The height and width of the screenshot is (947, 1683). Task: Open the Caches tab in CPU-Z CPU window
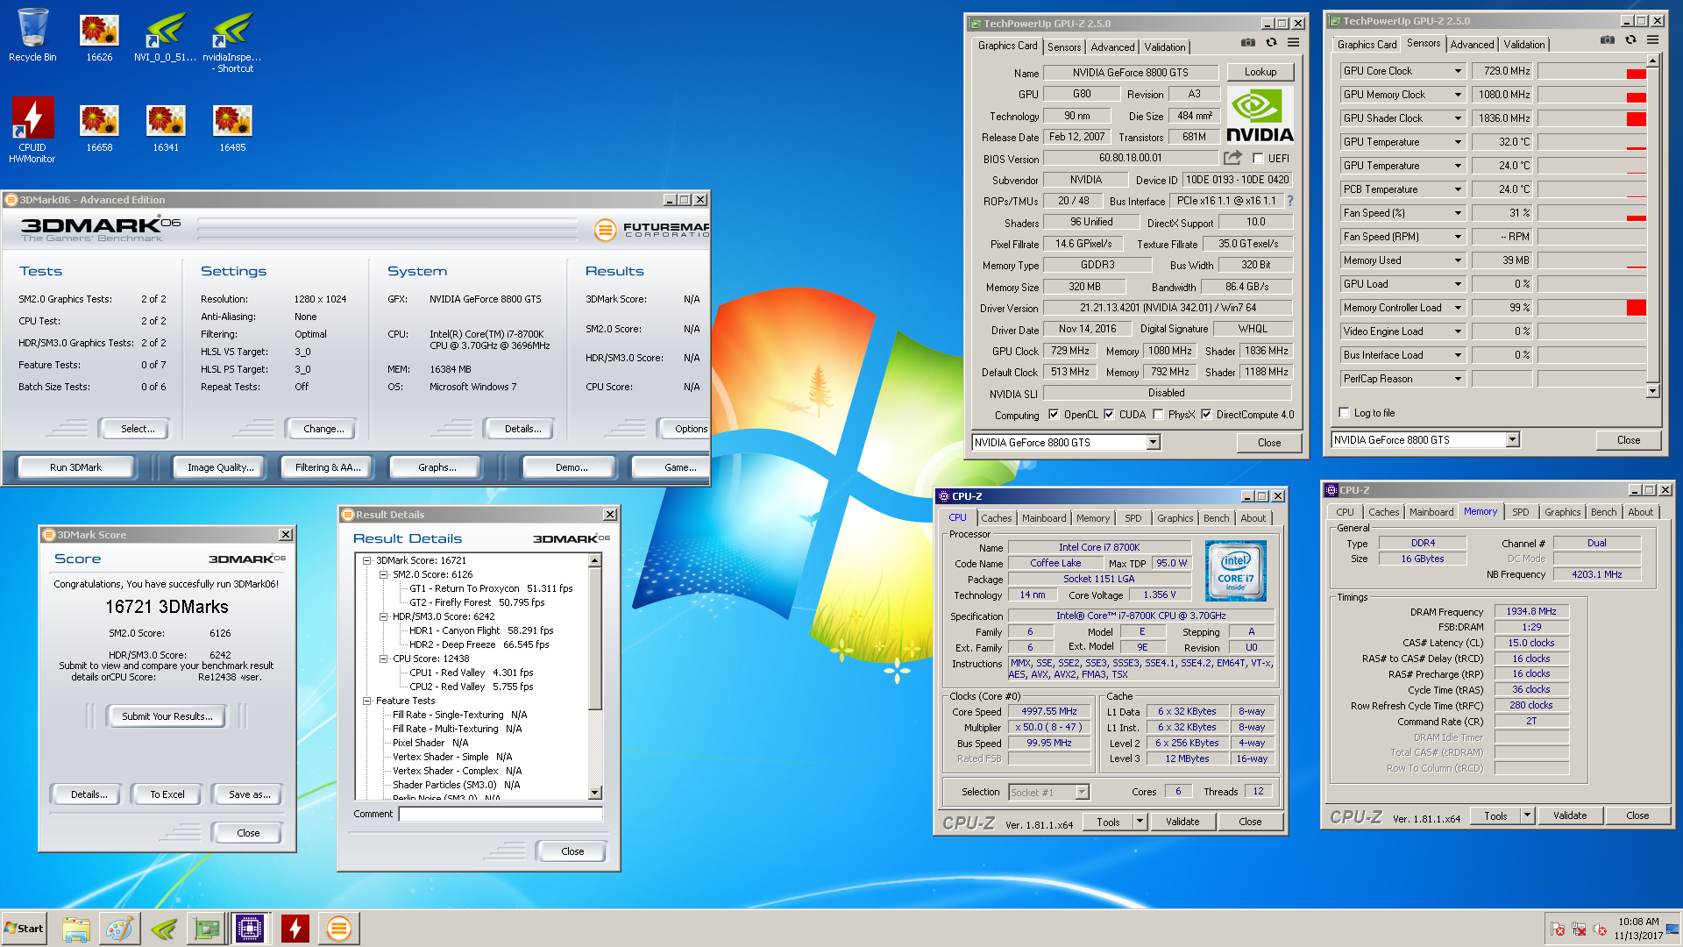pyautogui.click(x=997, y=518)
